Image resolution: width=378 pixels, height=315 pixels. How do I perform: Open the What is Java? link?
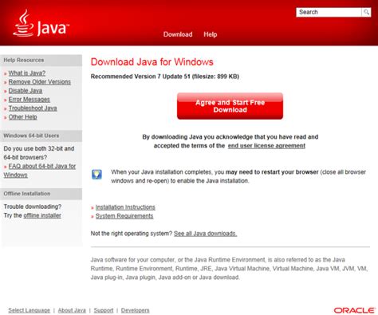click(27, 73)
